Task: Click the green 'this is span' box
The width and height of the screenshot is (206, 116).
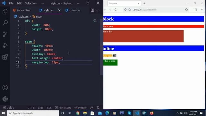Action: (110, 63)
